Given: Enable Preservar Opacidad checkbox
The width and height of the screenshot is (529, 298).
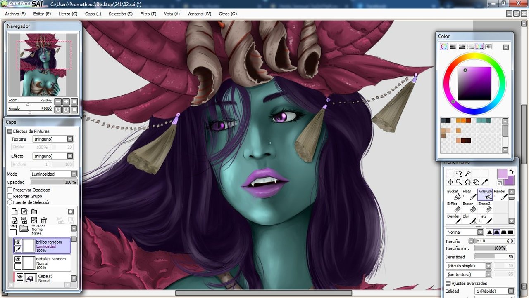Looking at the screenshot, I should click(10, 190).
